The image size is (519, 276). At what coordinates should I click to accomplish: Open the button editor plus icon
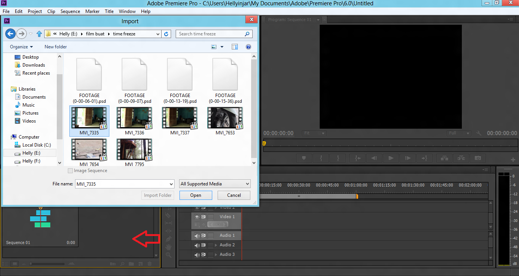(x=513, y=160)
